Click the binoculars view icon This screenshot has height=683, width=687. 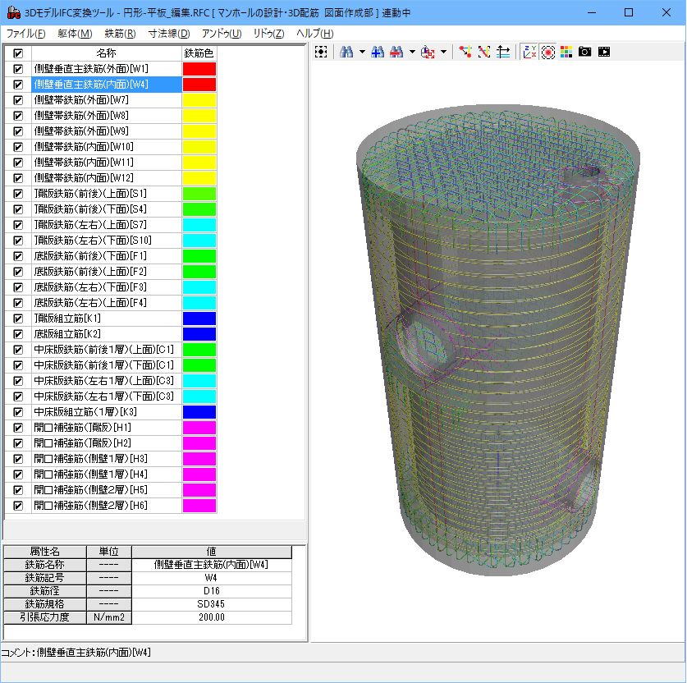tap(346, 53)
